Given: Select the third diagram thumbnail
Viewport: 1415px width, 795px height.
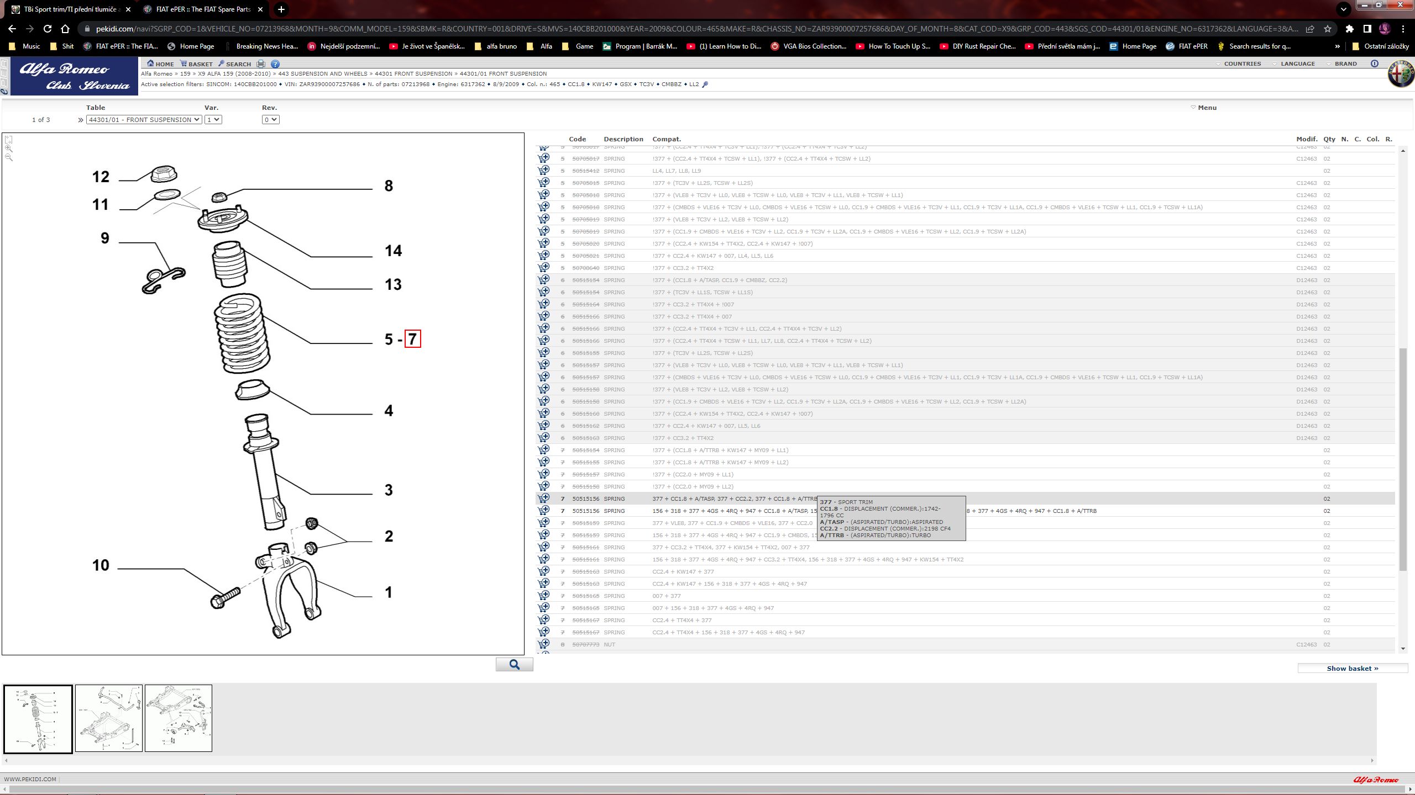Looking at the screenshot, I should [x=179, y=718].
